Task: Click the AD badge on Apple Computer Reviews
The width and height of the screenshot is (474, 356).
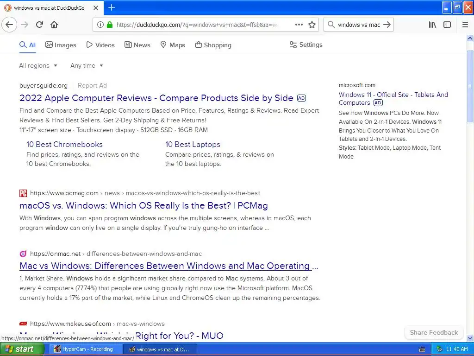Action: point(301,98)
